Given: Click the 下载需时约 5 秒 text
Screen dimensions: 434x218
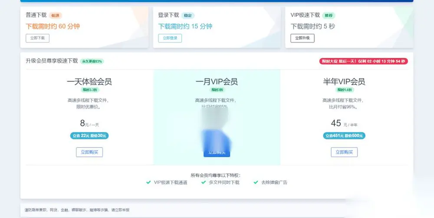Looking at the screenshot, I should [313, 26].
